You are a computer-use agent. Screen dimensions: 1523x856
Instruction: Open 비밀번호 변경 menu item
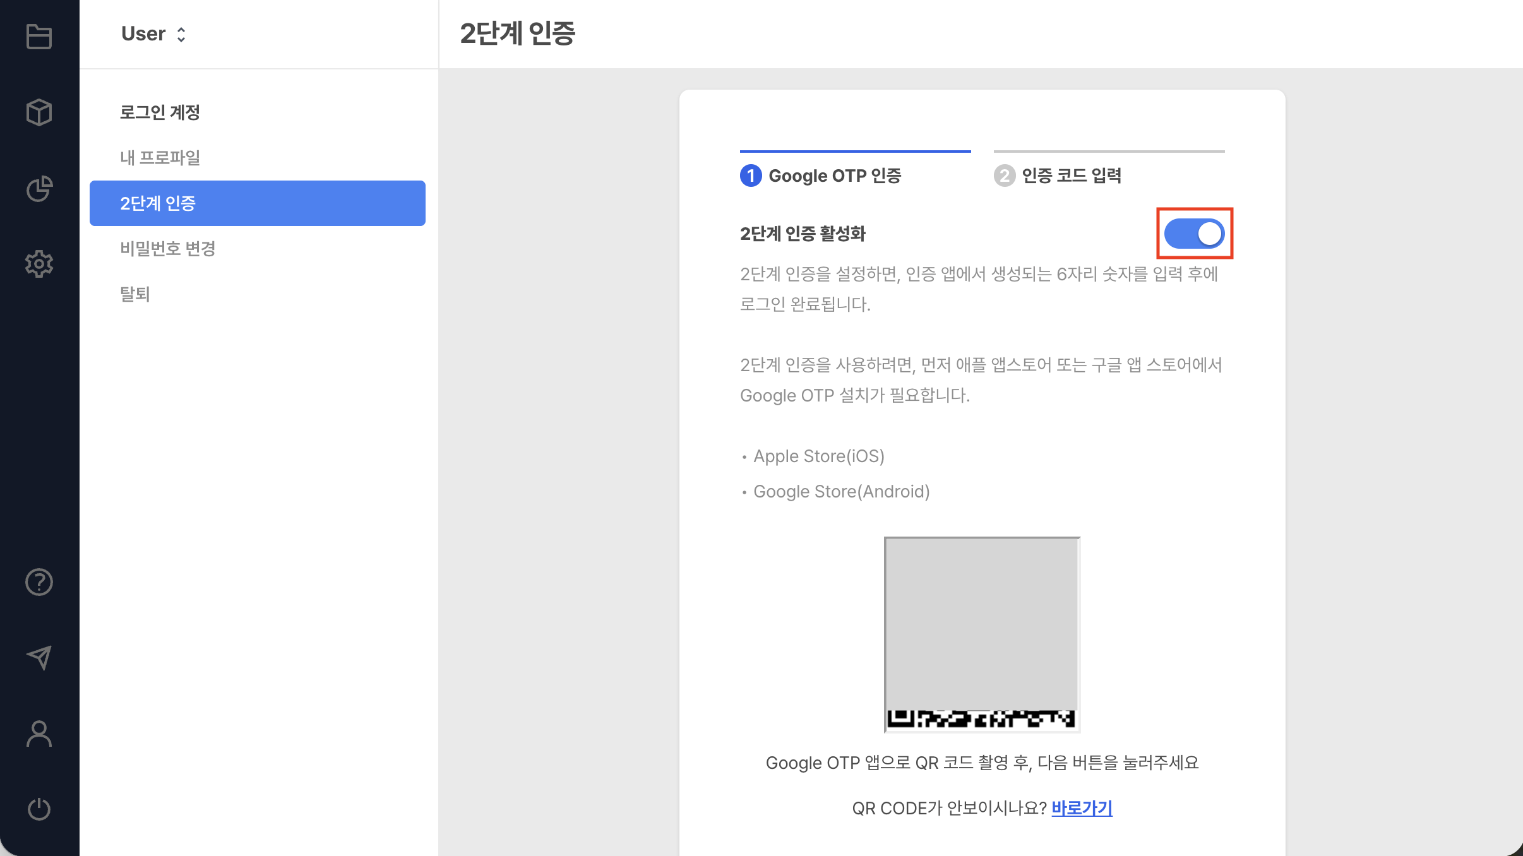coord(167,248)
